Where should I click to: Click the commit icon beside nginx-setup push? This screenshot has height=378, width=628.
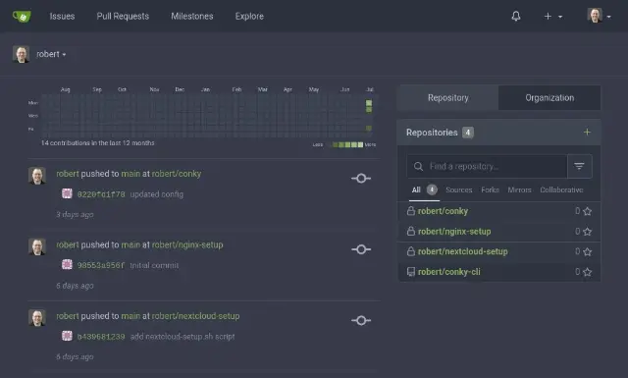pos(361,249)
